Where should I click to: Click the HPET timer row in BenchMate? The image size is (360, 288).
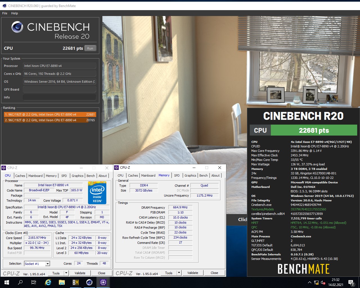pyautogui.click(x=303, y=223)
